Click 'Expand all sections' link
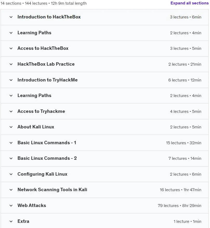The image size is (210, 228). point(189,3)
